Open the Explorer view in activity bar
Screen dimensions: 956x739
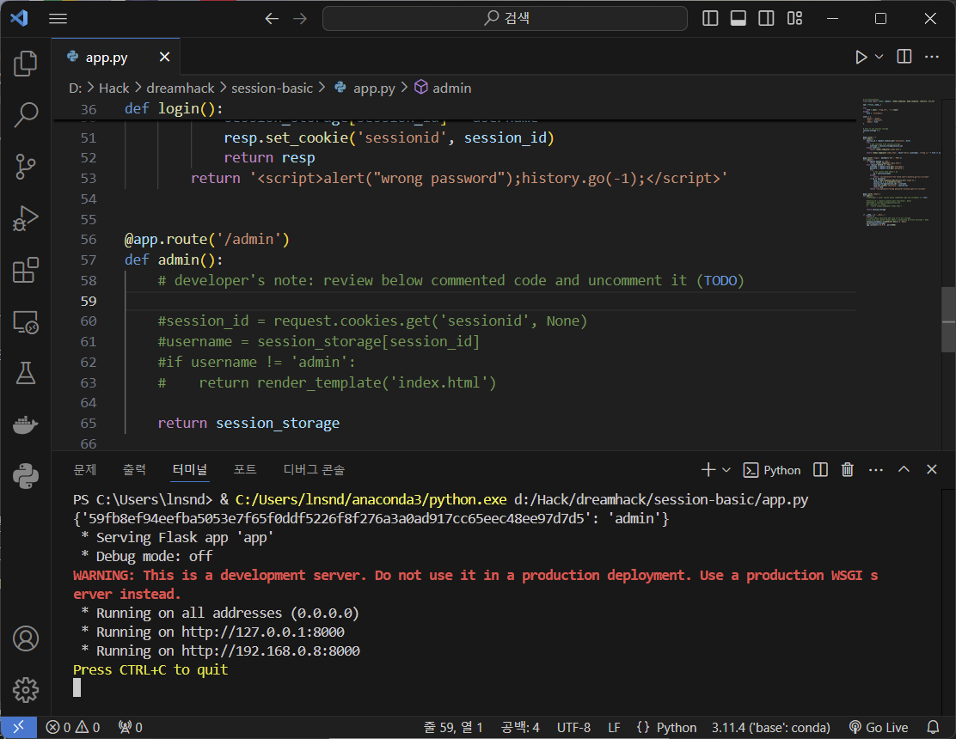[x=26, y=63]
